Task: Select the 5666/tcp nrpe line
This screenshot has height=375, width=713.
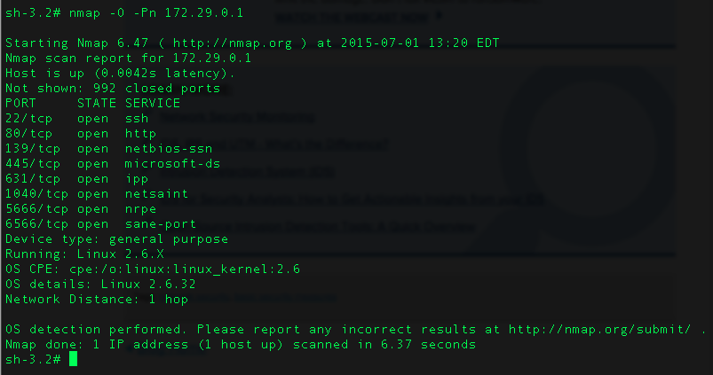Action: point(81,209)
